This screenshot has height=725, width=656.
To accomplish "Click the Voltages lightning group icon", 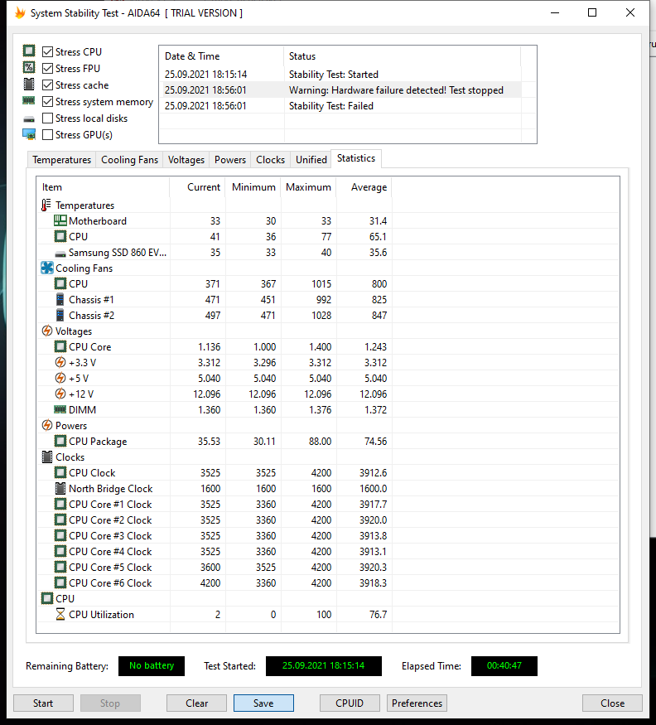I will point(46,331).
